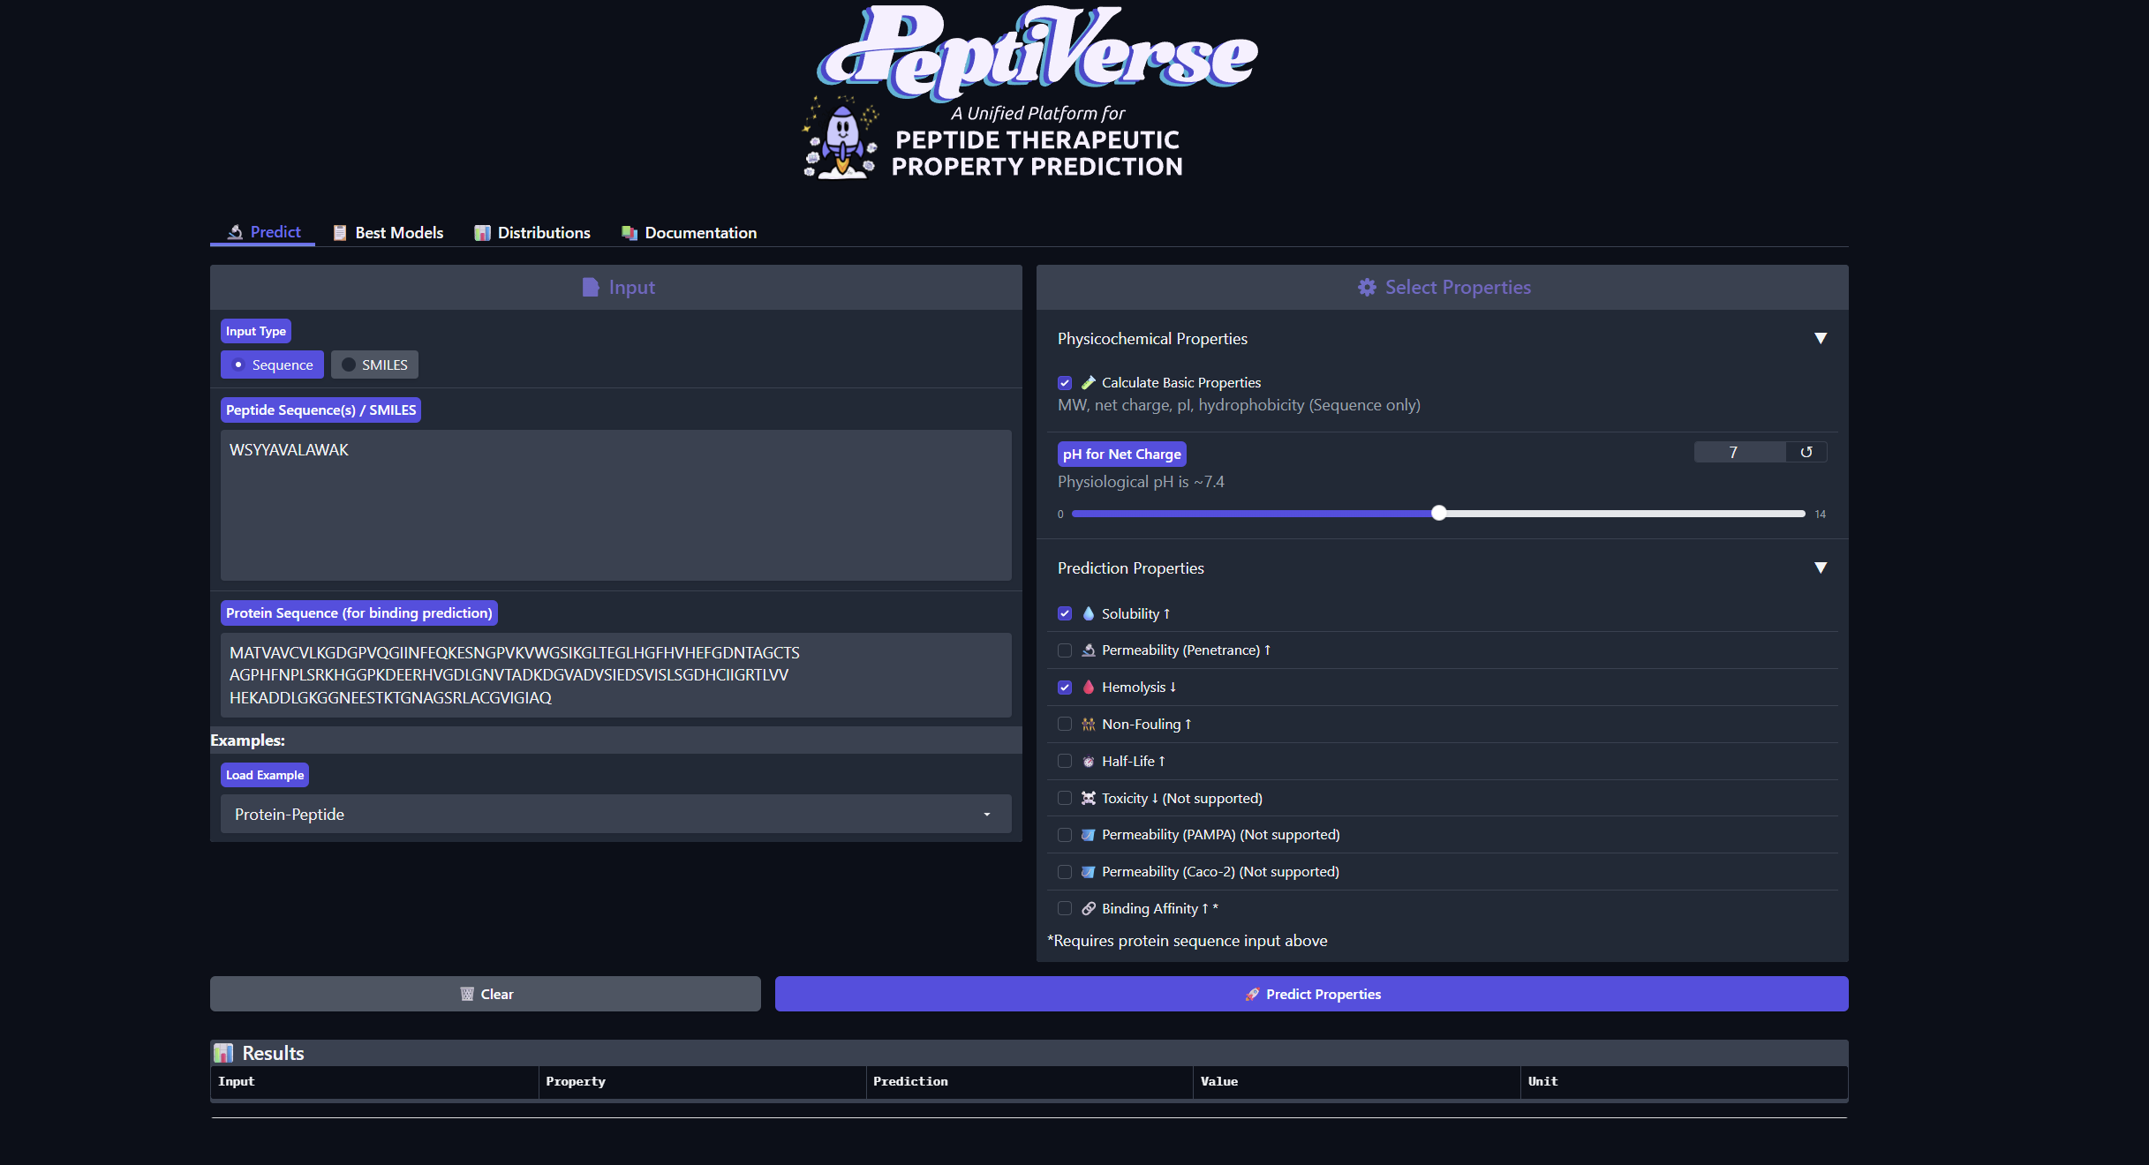
Task: Click the Predict Properties button
Action: (1312, 994)
